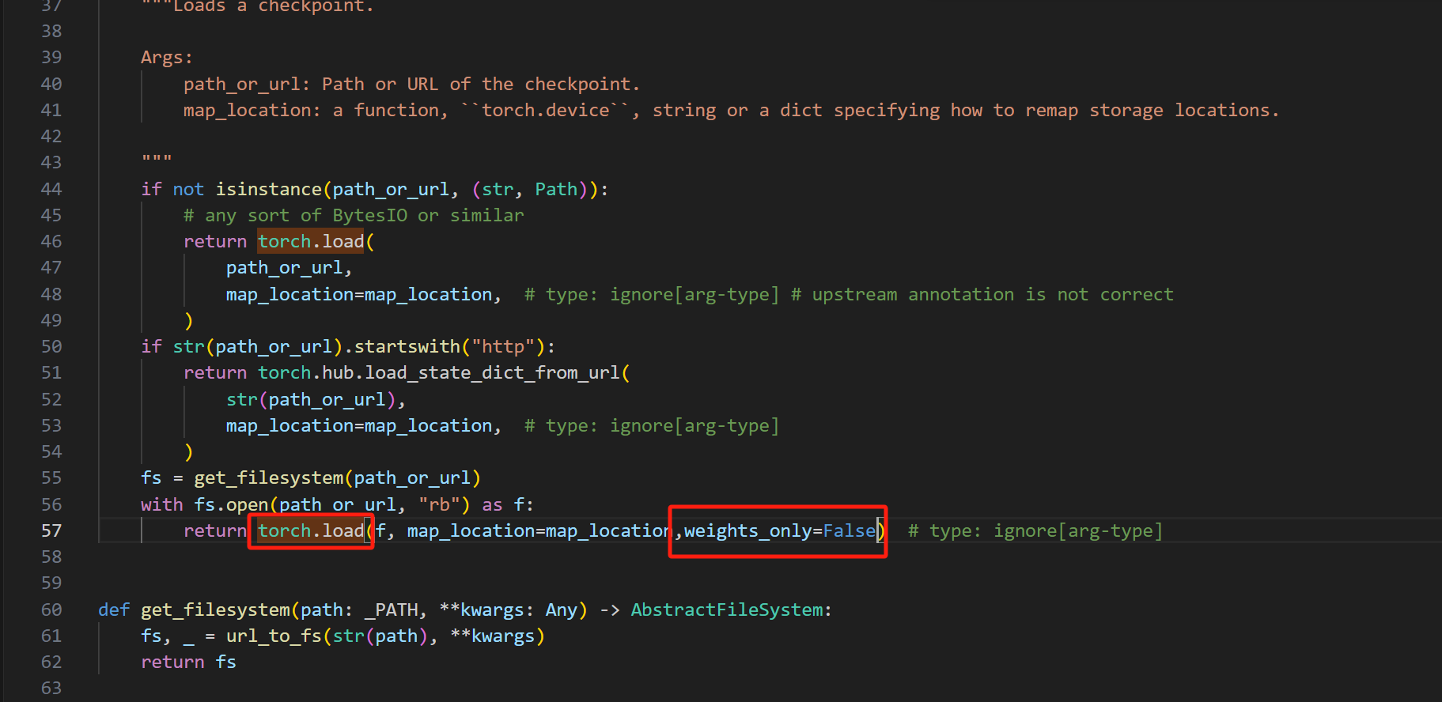Click the closing parenthesis on line 49
The width and height of the screenshot is (1442, 702).
pyautogui.click(x=188, y=320)
